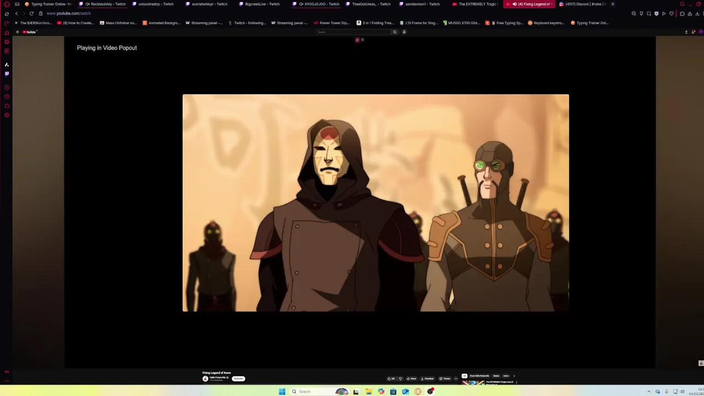Like the video with thumbs up
The image size is (704, 396).
392,378
